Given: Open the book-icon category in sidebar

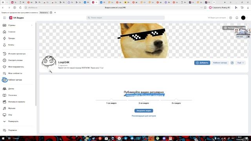Looking at the screenshot, I should pos(12,95).
